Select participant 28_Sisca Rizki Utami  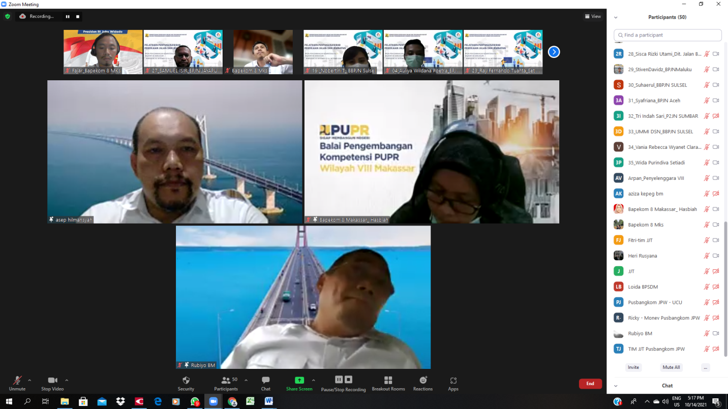point(666,54)
